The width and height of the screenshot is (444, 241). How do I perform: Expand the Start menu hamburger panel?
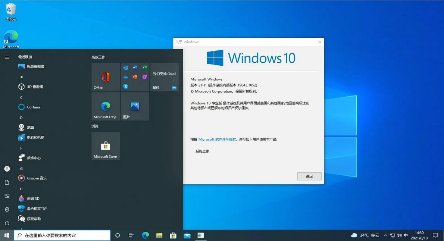pos(7,57)
